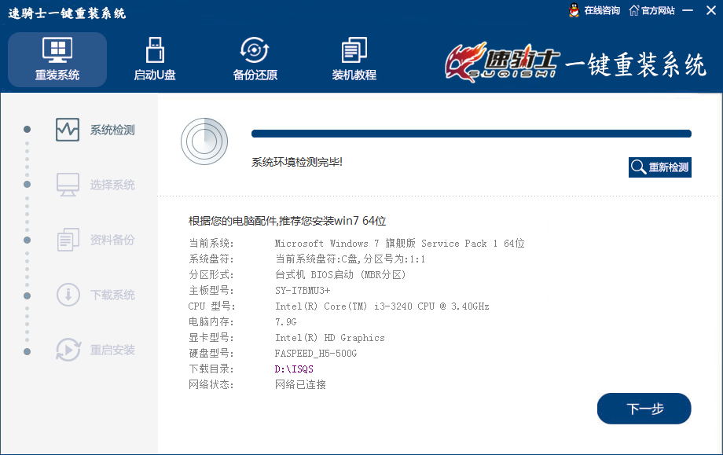Click the Intel(R) HD Graphics value
Image resolution: width=723 pixels, height=455 pixels.
tap(330, 337)
